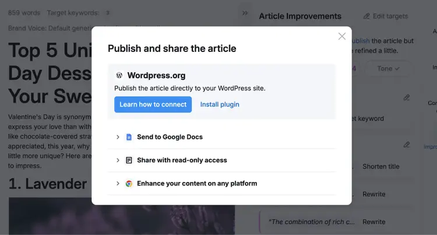Close the Publish and share dialog
The image size is (437, 235).
click(342, 36)
